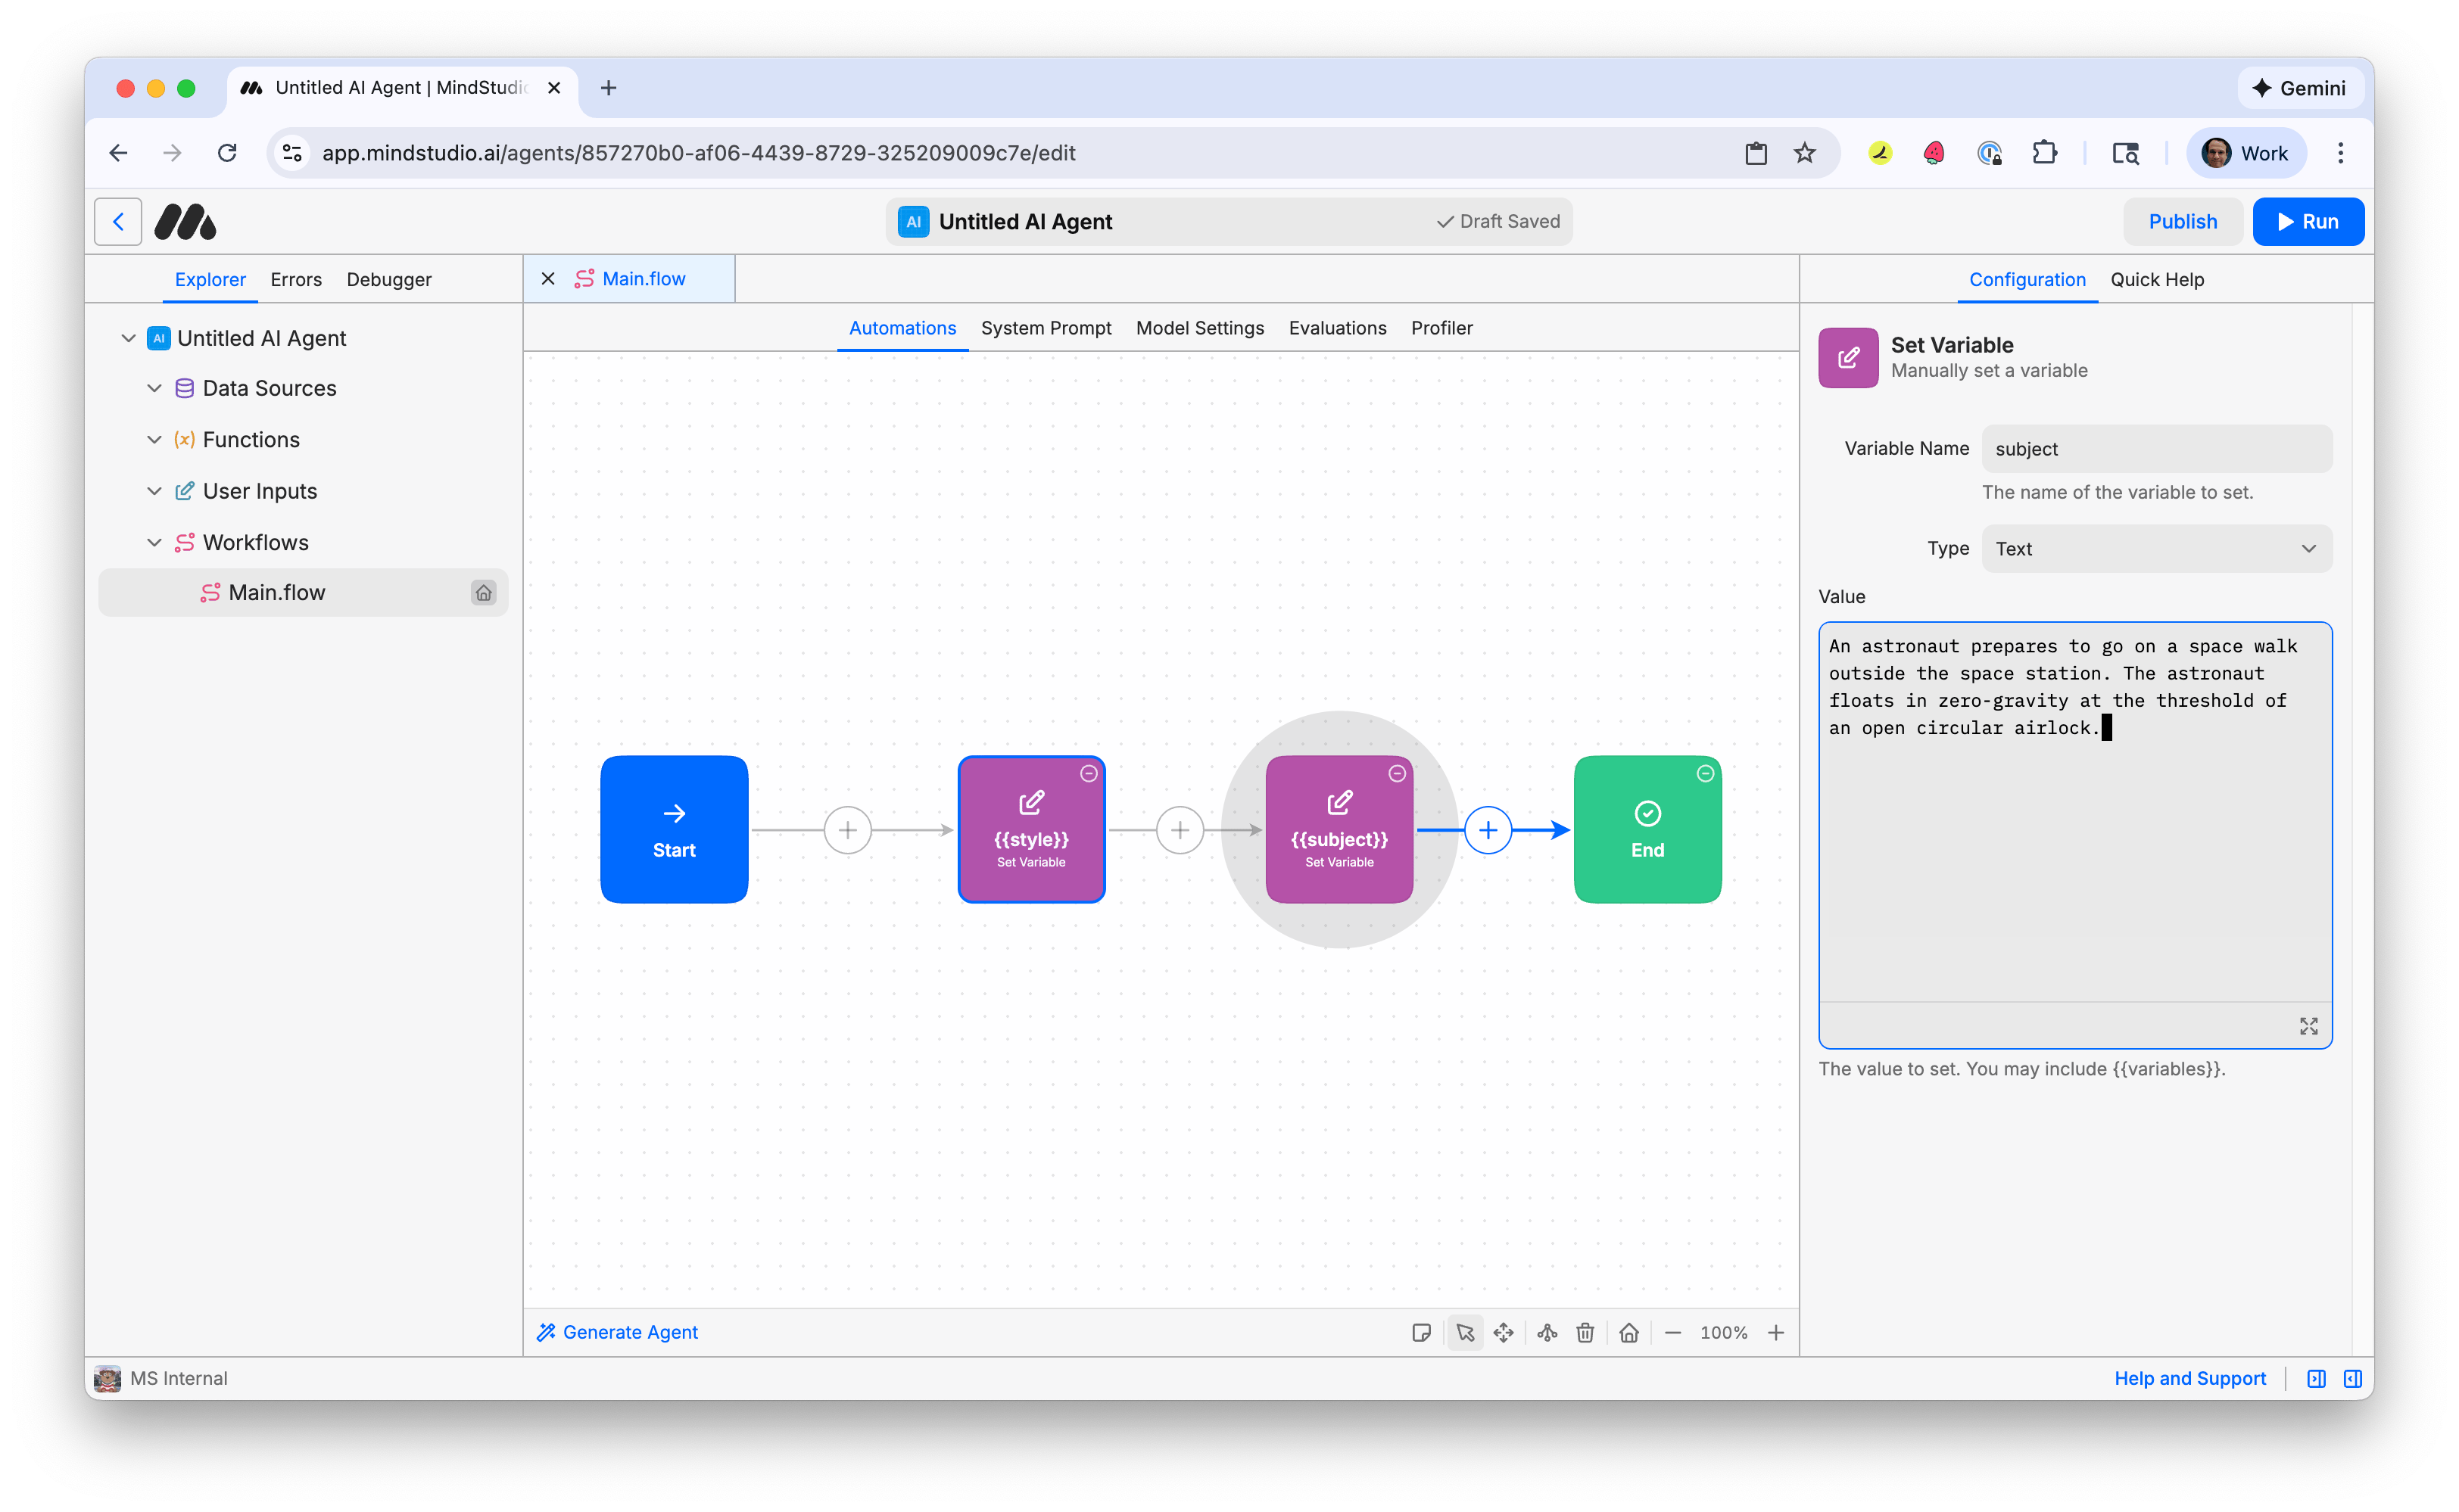Click the Publish button
2459x1512 pixels.
pyautogui.click(x=2183, y=221)
